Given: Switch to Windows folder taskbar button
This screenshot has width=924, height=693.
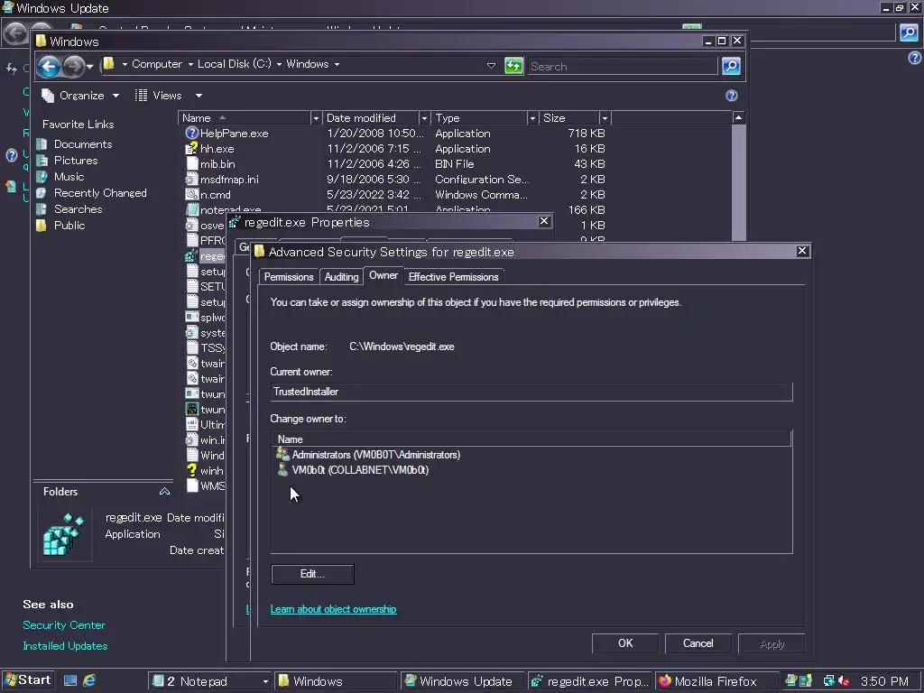Looking at the screenshot, I should [336, 681].
